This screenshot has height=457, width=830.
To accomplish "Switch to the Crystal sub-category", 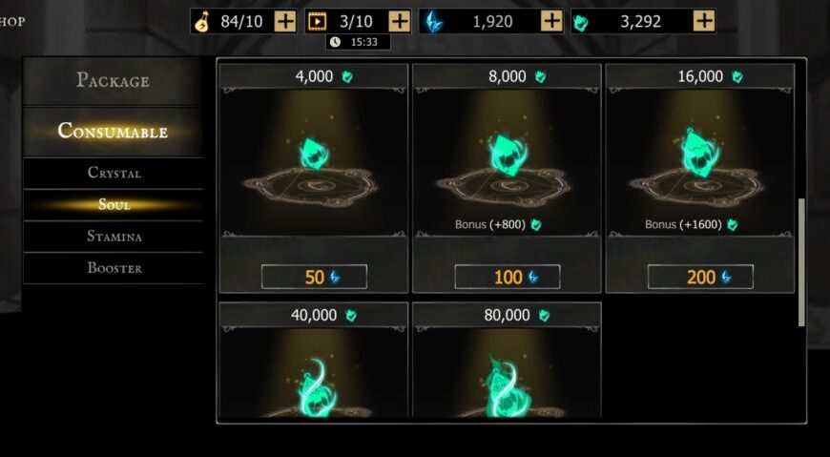I will click(x=114, y=173).
